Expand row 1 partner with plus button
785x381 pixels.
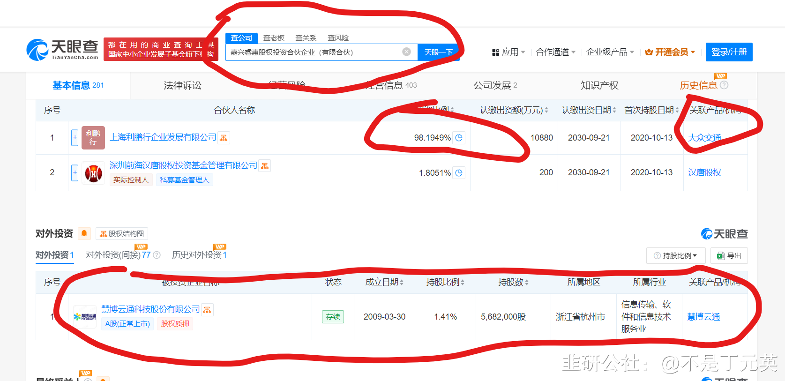pos(75,138)
